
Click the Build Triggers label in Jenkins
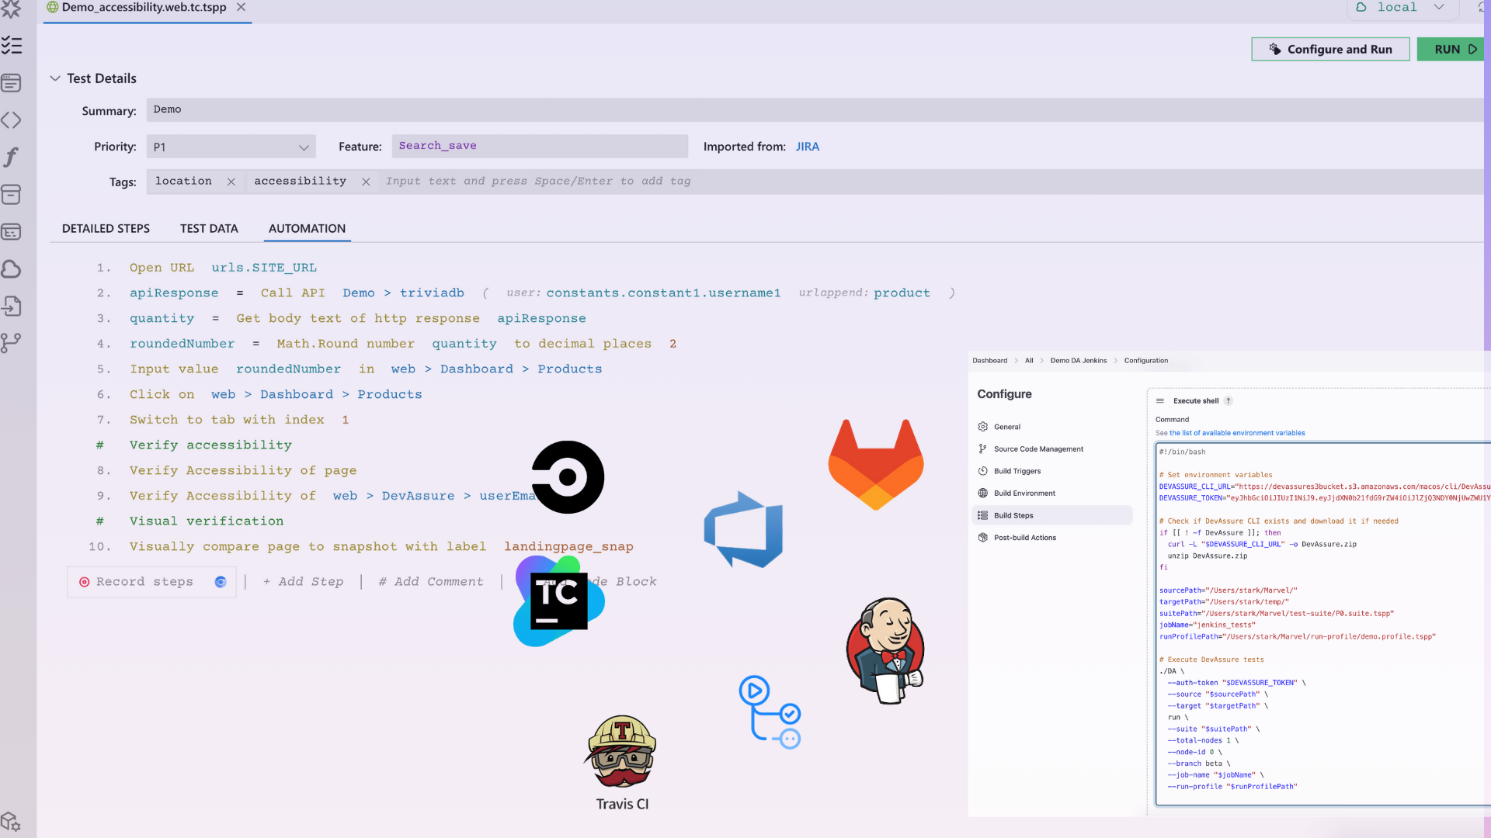(1017, 471)
